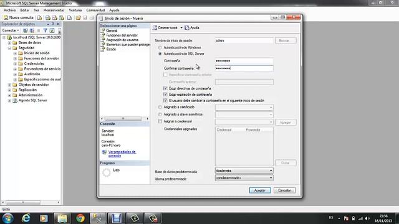
Task: Toggle Exigir expiración de contraseña checkbox
Action: click(165, 95)
